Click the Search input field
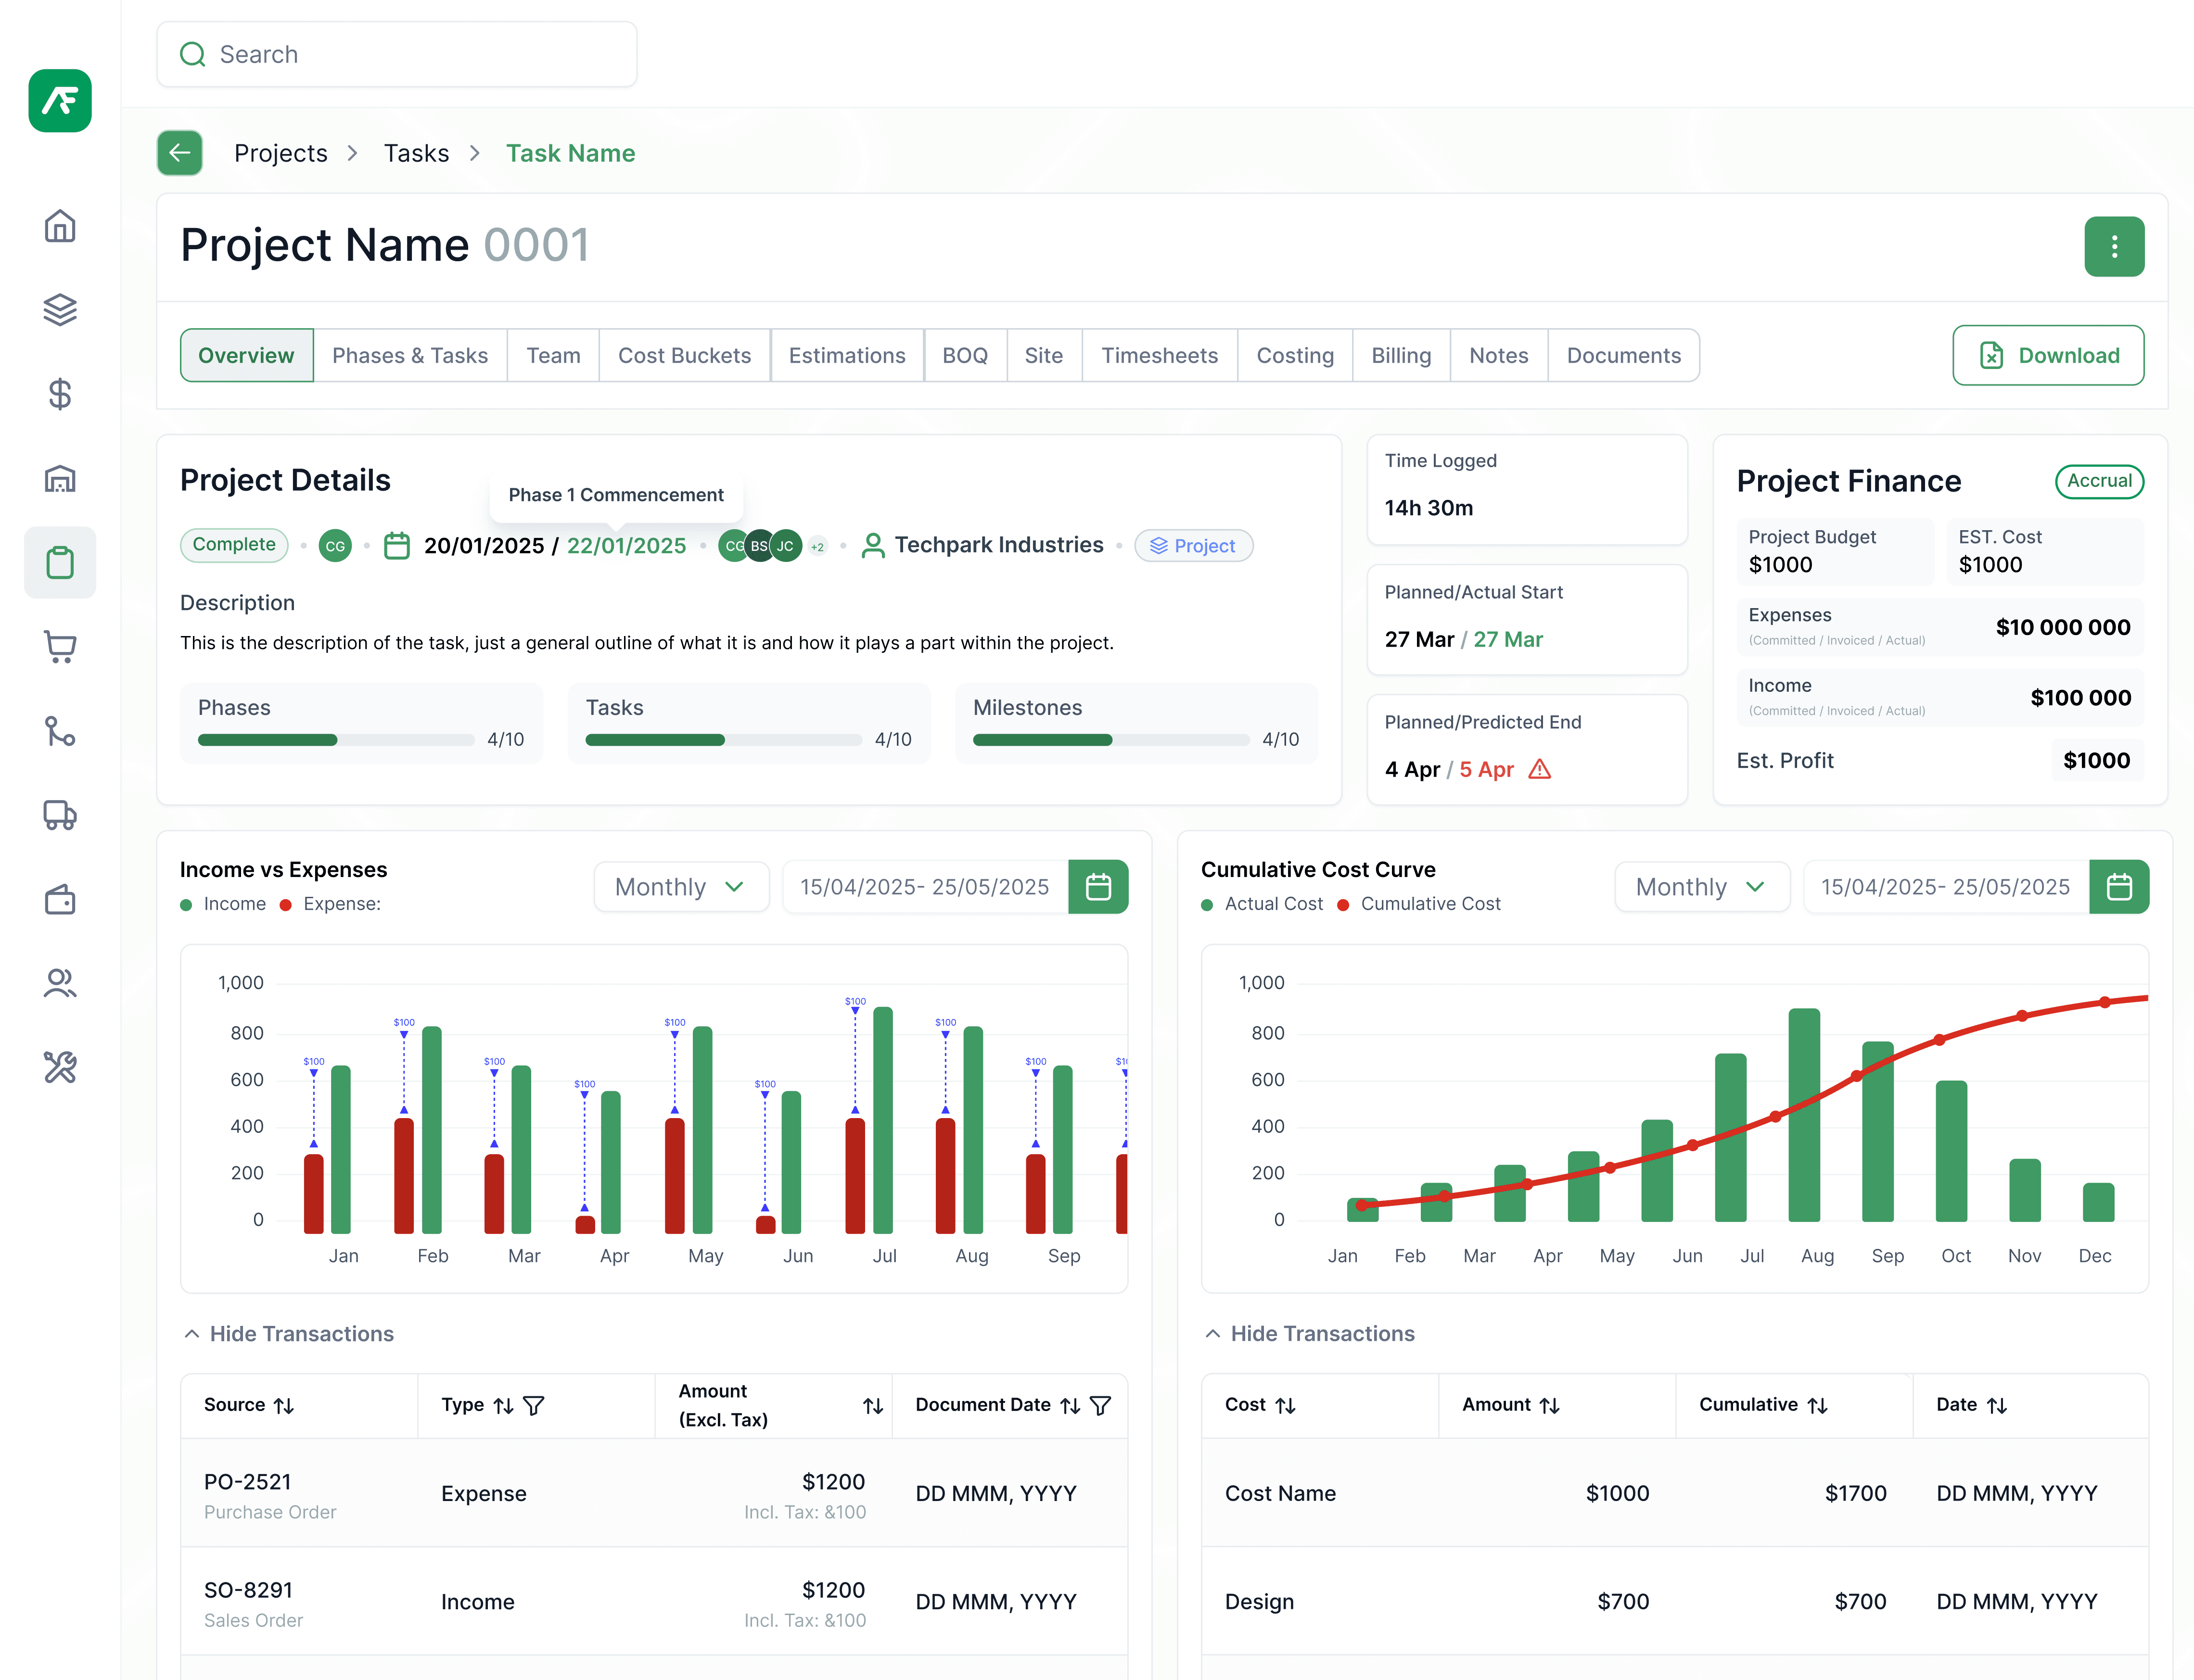The image size is (2194, 1680). [397, 54]
